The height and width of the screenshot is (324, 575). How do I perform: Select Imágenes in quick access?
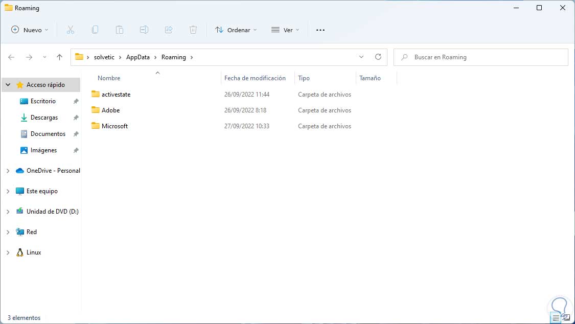pos(43,150)
